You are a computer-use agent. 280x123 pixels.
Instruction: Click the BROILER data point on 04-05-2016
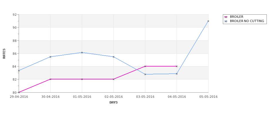pyautogui.click(x=177, y=66)
